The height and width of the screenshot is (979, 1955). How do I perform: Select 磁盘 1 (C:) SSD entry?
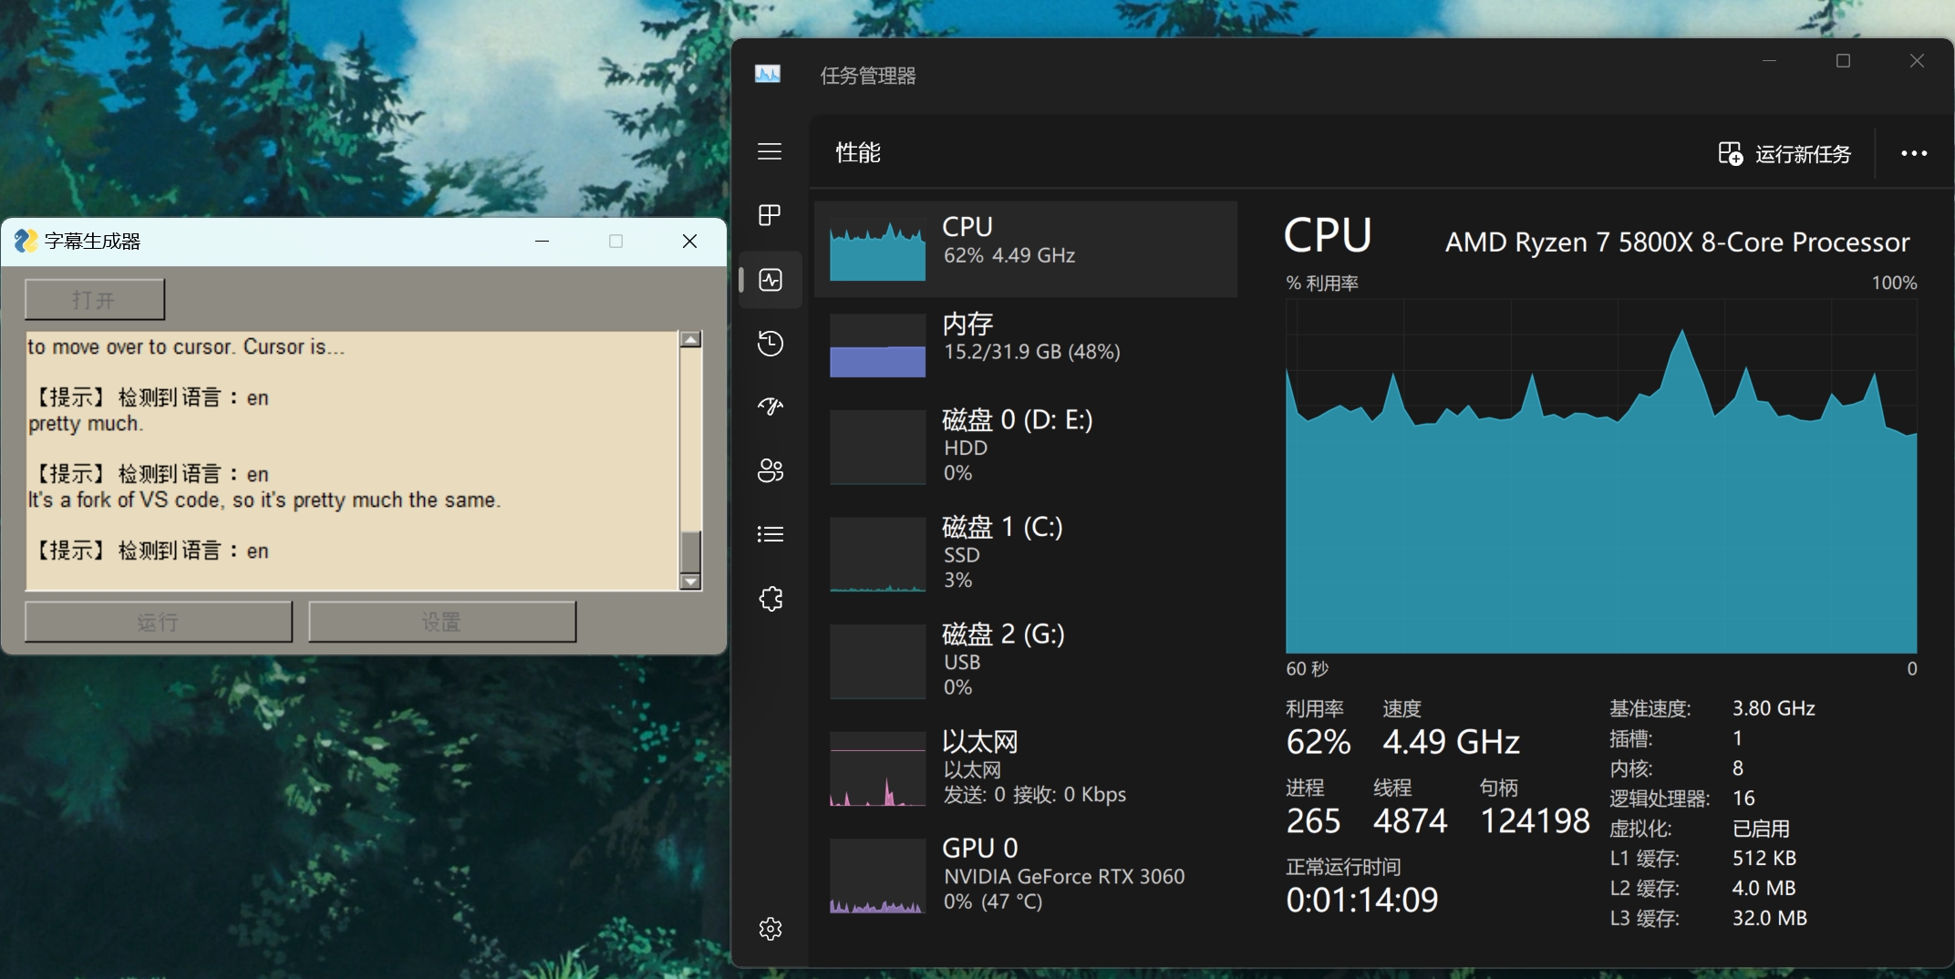tap(1026, 553)
